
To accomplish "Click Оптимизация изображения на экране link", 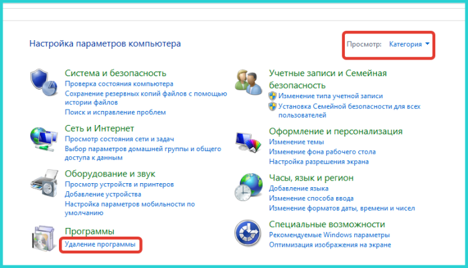I will pyautogui.click(x=330, y=245).
